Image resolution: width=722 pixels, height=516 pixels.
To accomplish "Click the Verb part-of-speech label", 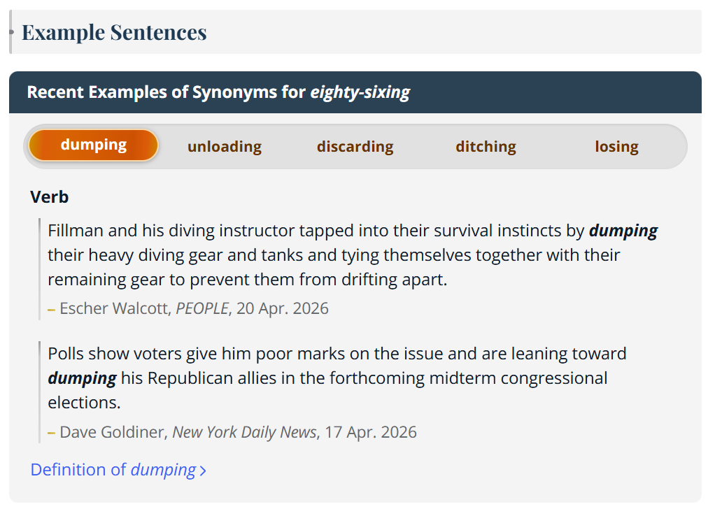I will click(49, 197).
